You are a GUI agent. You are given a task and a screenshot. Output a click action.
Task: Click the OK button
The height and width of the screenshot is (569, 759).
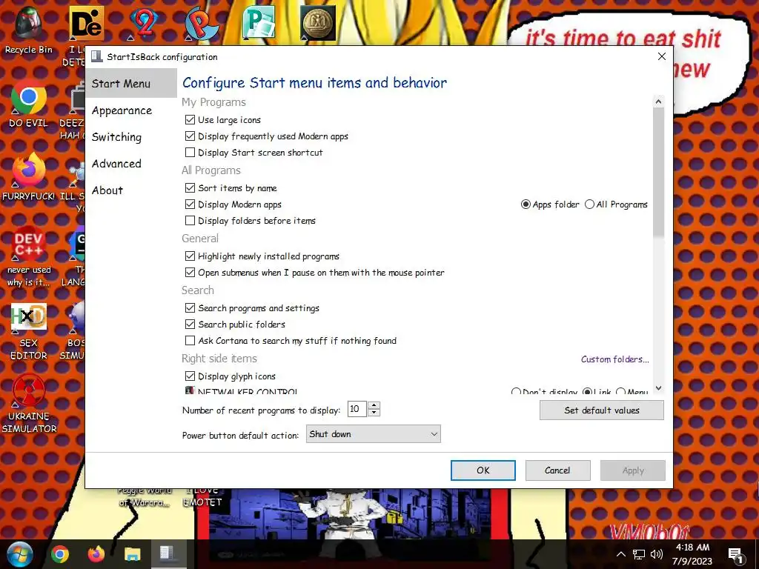click(483, 470)
